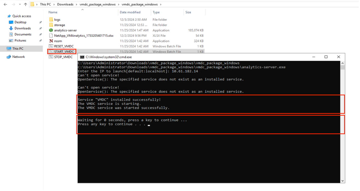The image size is (360, 191).
Task: Click cmd scrollbar down arrow
Action: [x=343, y=181]
